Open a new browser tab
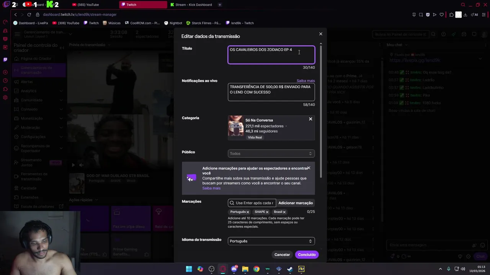The width and height of the screenshot is (490, 275). (x=220, y=5)
